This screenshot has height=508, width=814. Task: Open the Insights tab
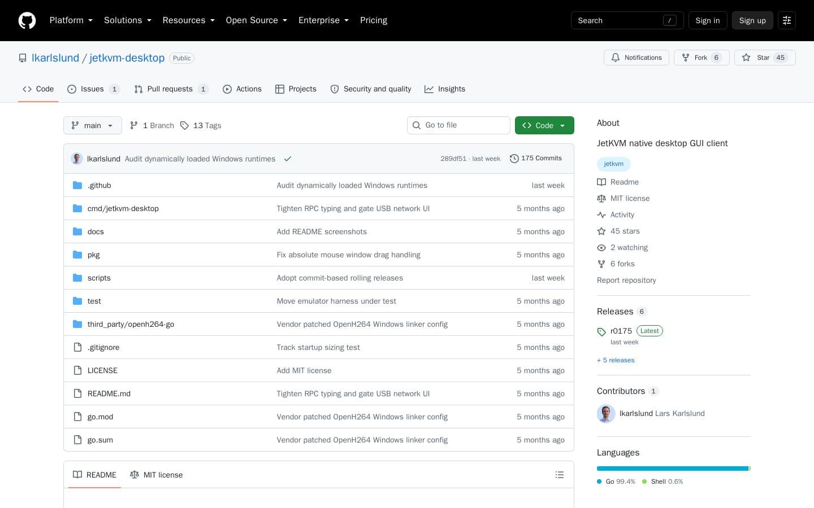[445, 89]
